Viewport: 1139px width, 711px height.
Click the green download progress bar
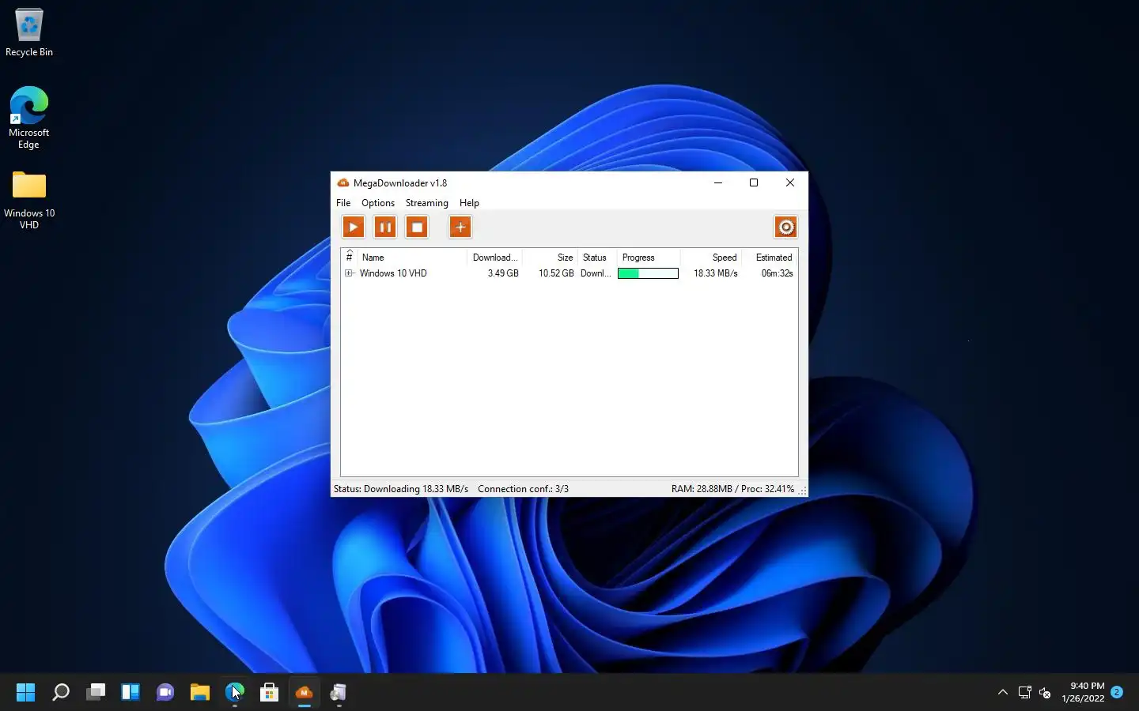[648, 273]
